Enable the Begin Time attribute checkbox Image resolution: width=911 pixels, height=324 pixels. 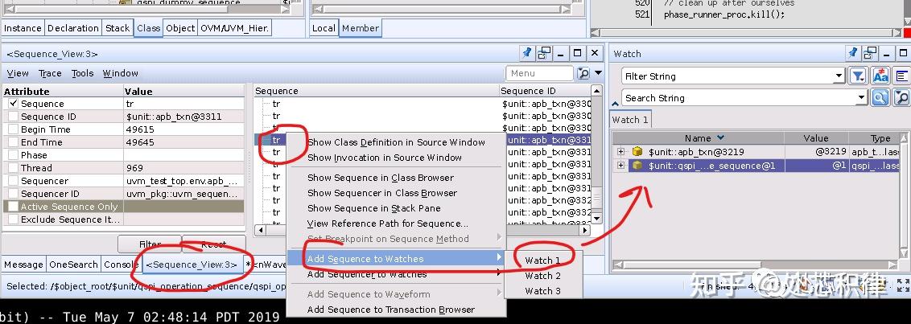pyautogui.click(x=14, y=129)
